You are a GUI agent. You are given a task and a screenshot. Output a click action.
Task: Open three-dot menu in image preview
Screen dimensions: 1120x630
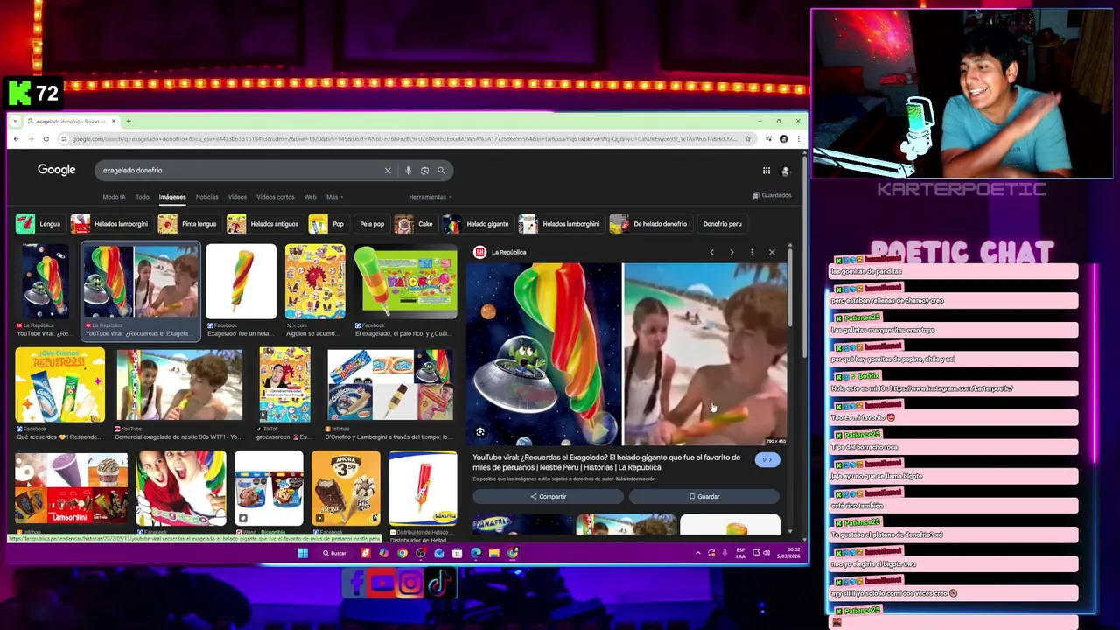[x=752, y=252]
